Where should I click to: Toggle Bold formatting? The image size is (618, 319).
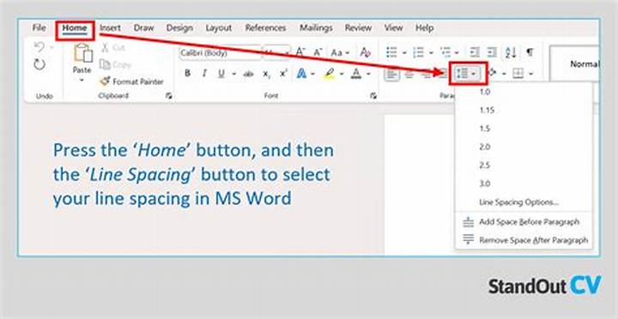point(188,73)
